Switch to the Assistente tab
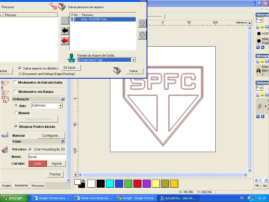 click(x=21, y=185)
